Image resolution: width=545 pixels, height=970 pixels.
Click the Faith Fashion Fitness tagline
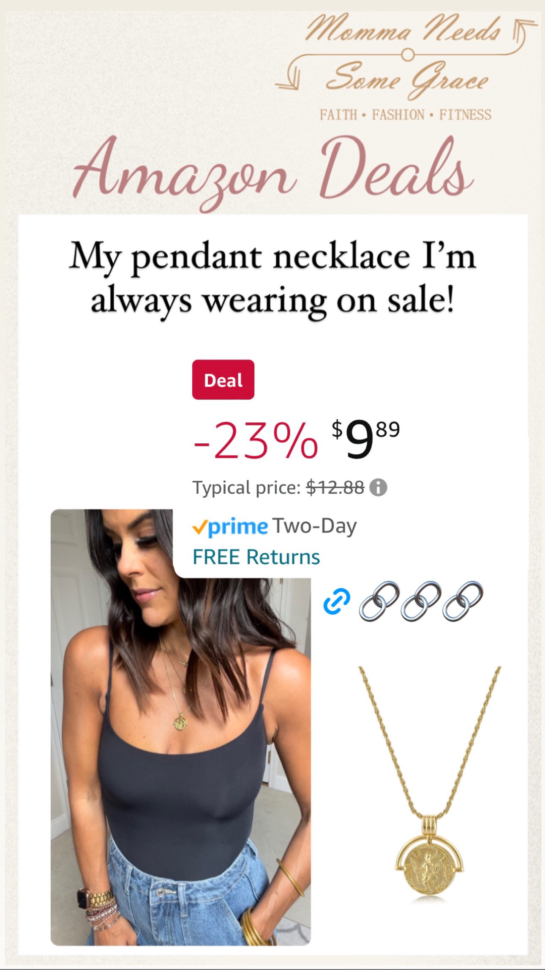(406, 115)
